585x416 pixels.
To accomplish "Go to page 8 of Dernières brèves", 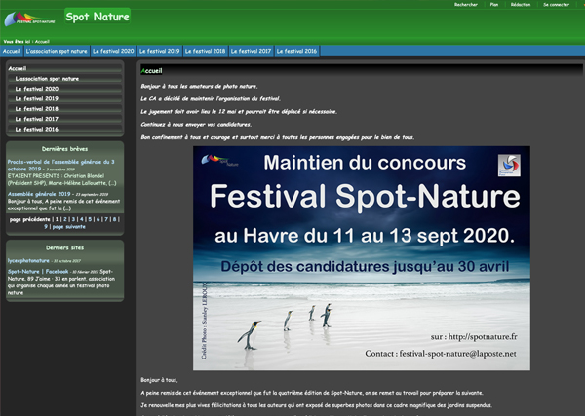I will 114,219.
